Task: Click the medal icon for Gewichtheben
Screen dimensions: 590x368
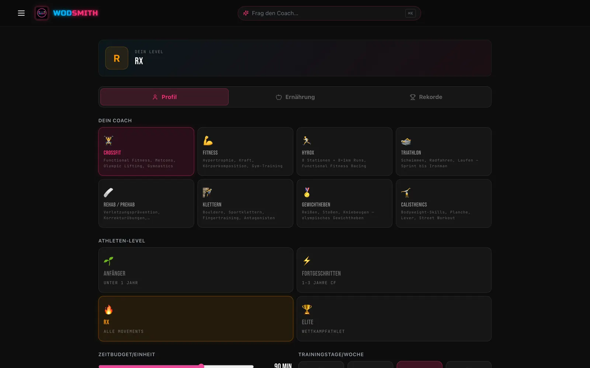Action: tap(307, 192)
